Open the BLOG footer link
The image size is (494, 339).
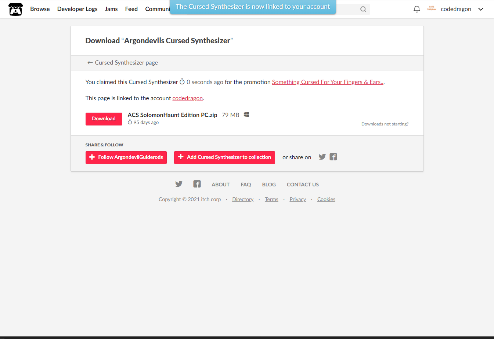click(269, 185)
